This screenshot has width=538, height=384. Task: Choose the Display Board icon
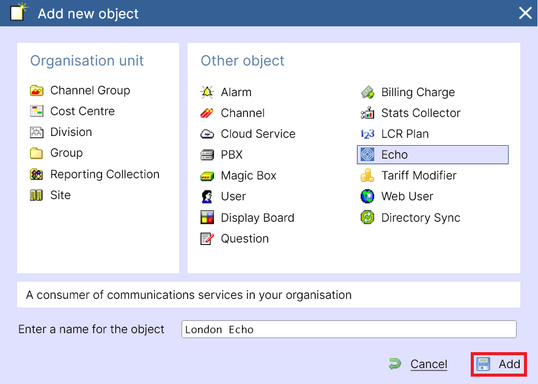coord(207,217)
